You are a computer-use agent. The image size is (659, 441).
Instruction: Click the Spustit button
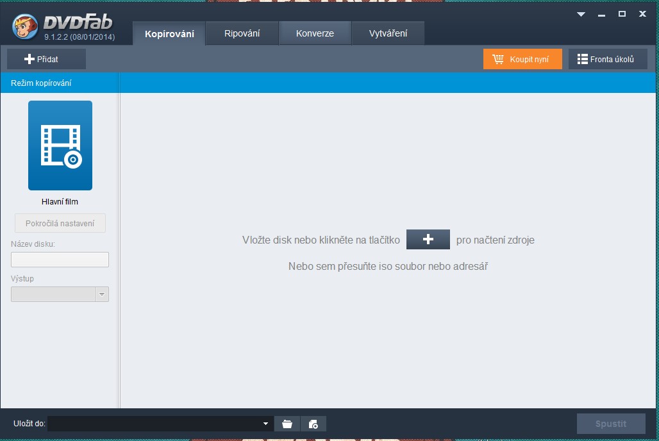tap(611, 424)
